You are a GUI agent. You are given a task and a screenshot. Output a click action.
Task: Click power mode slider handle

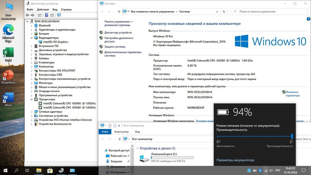[292, 136]
